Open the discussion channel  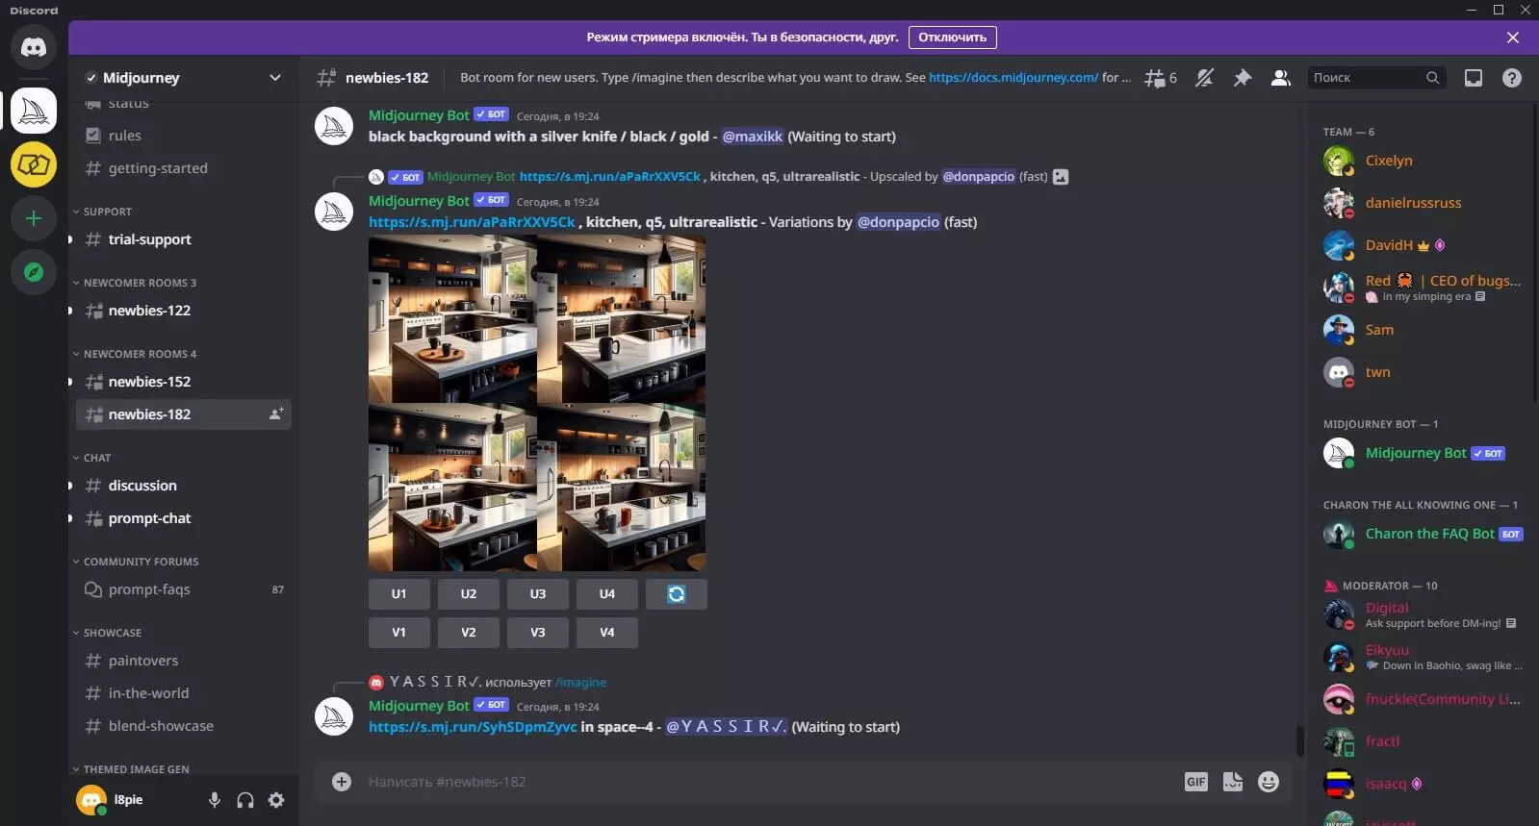183,486
